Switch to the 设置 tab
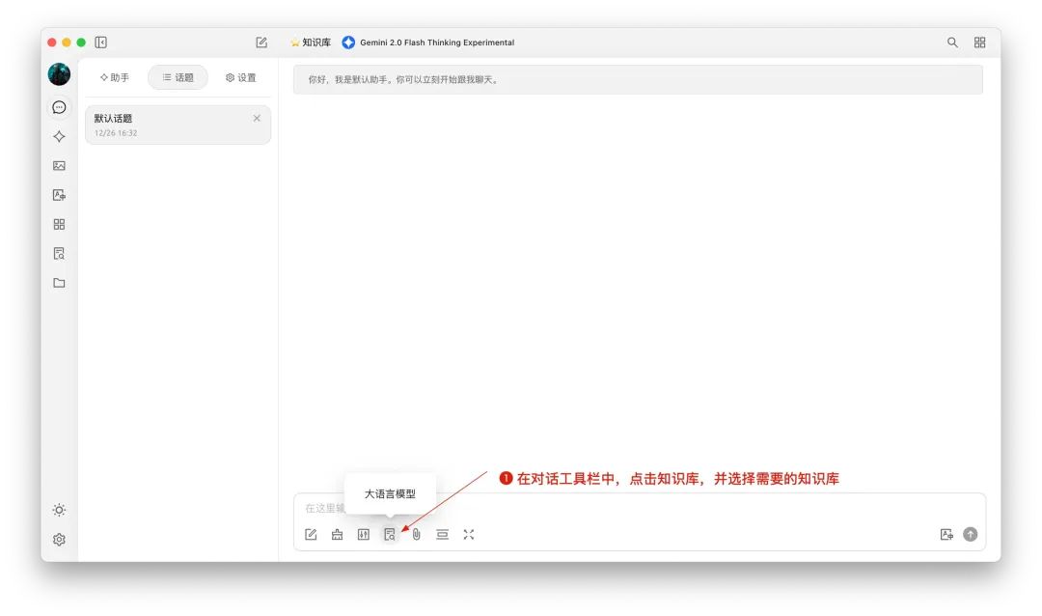Image resolution: width=1042 pixels, height=616 pixels. [x=241, y=77]
